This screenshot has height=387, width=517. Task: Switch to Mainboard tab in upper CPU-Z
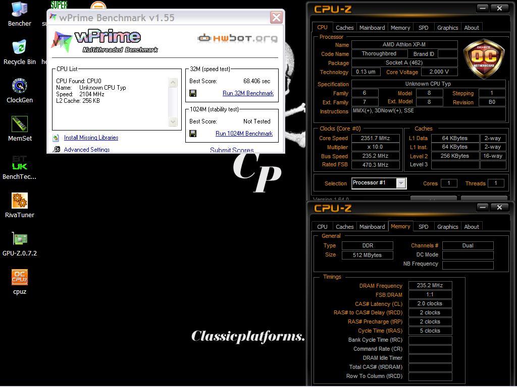372,28
